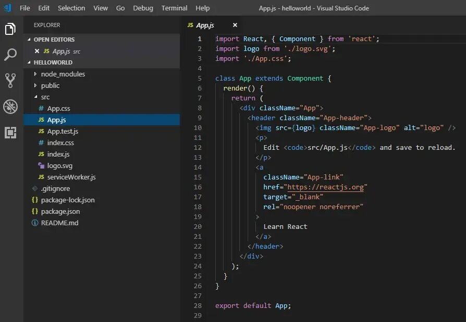Expand the node_modules folder
This screenshot has height=322, width=466.
35,74
